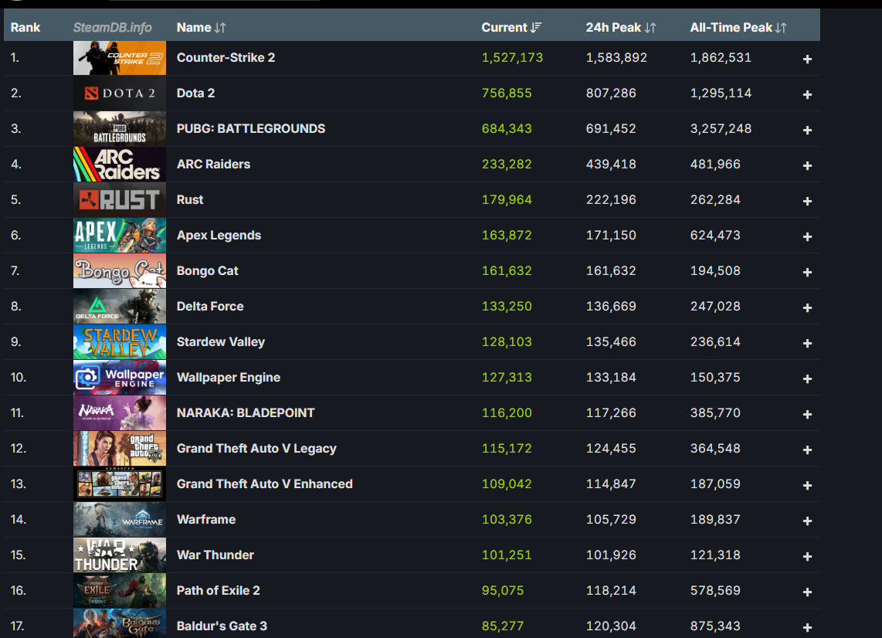The image size is (882, 638).
Task: Open GTA V Legacy thumbnail
Action: (x=119, y=449)
